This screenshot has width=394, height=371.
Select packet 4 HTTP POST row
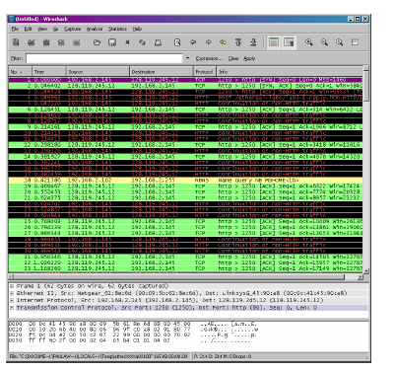185,98
